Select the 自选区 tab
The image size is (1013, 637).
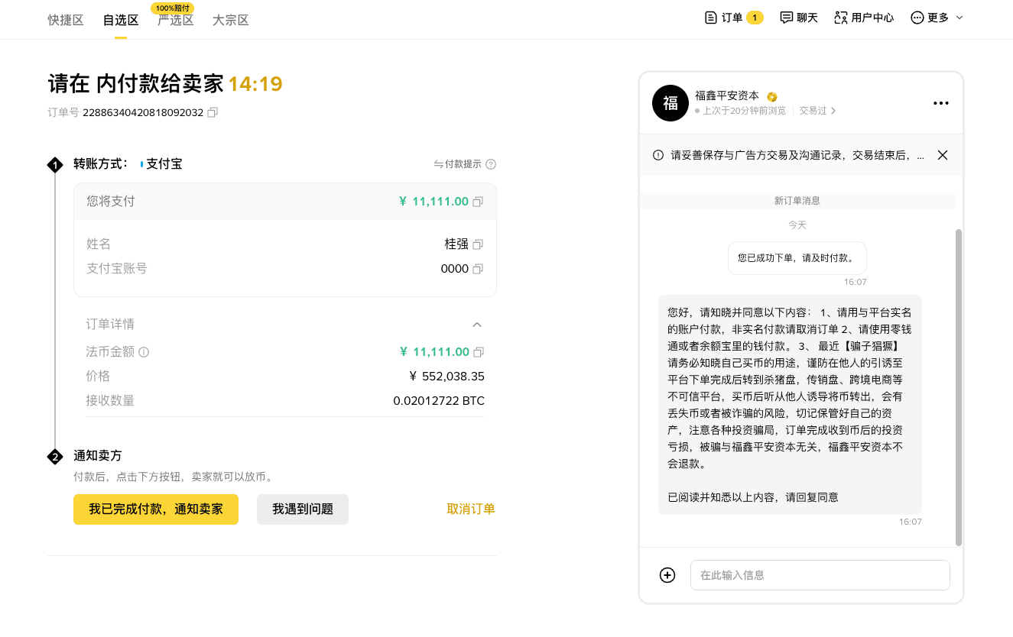[121, 21]
